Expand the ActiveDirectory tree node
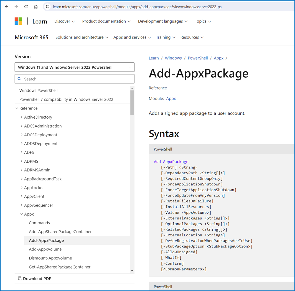295x291 pixels. tap(22, 117)
